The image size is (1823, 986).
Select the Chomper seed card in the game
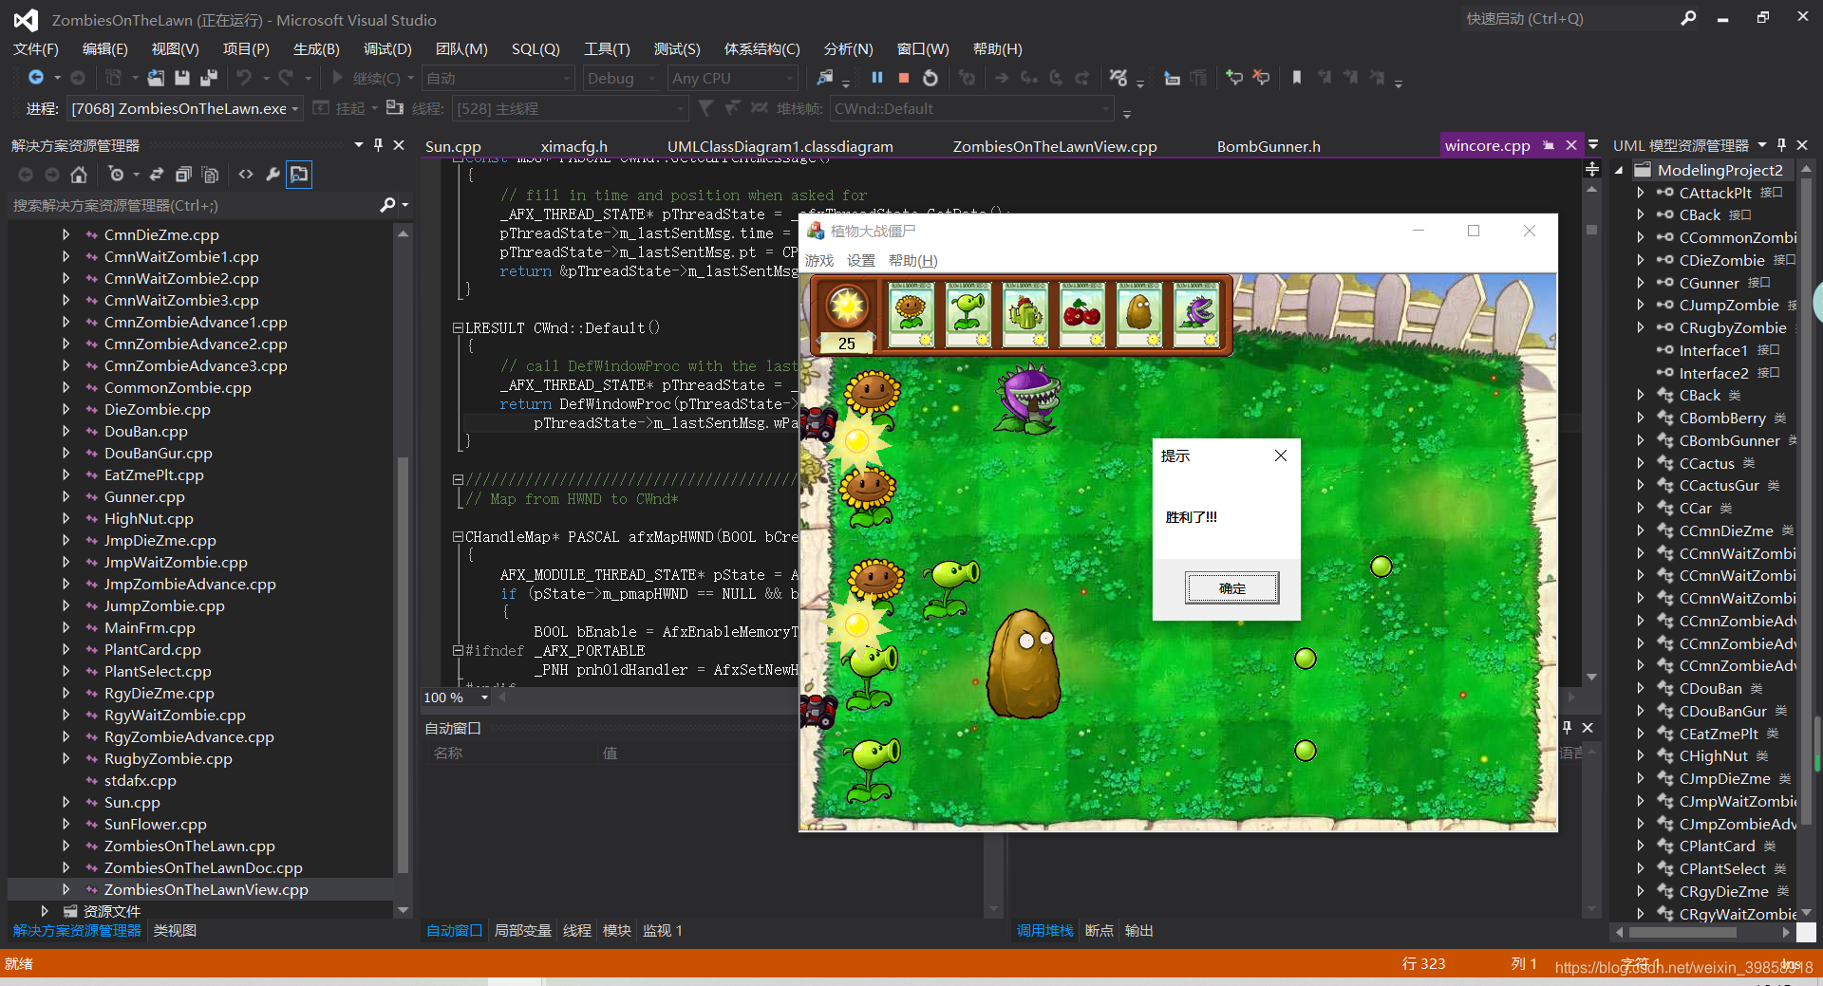pos(1195,314)
